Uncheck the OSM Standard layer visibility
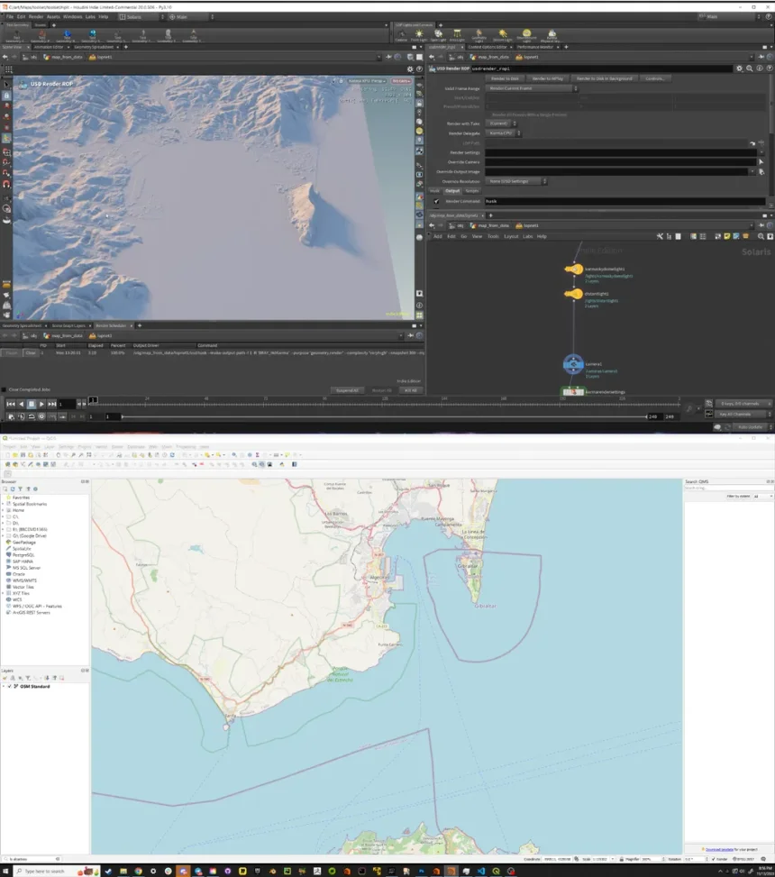The height and width of the screenshot is (877, 775). pos(10,686)
